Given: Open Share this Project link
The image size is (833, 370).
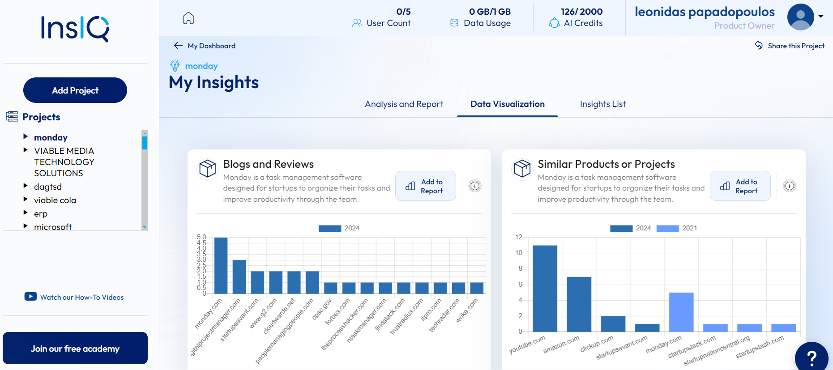Looking at the screenshot, I should [796, 46].
